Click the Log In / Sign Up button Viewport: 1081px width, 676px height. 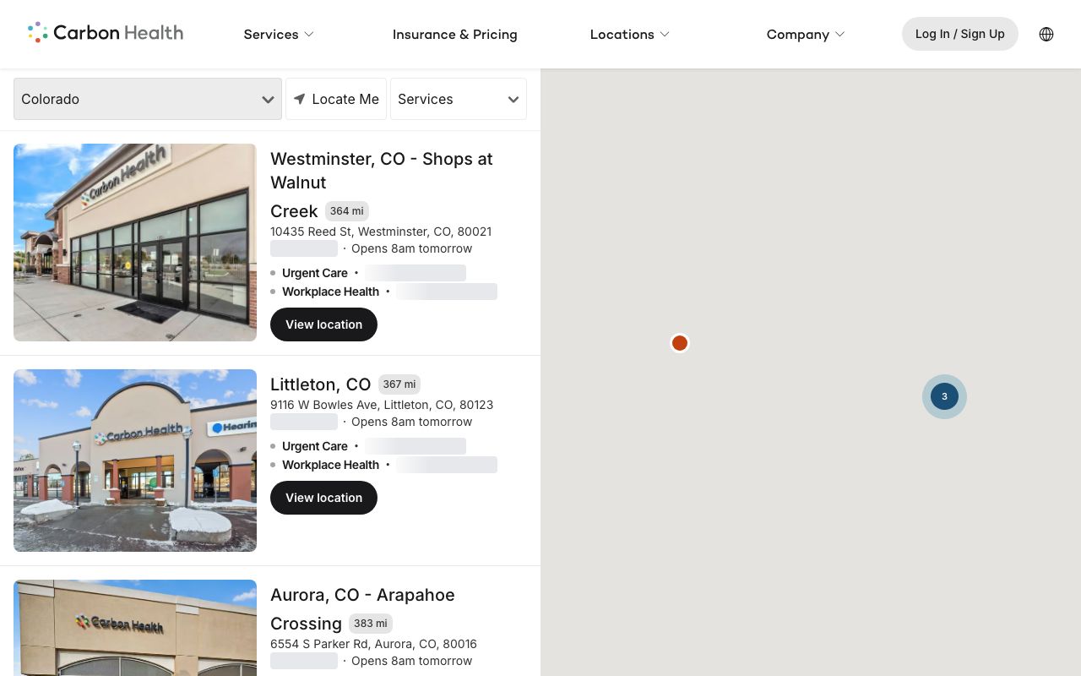960,34
